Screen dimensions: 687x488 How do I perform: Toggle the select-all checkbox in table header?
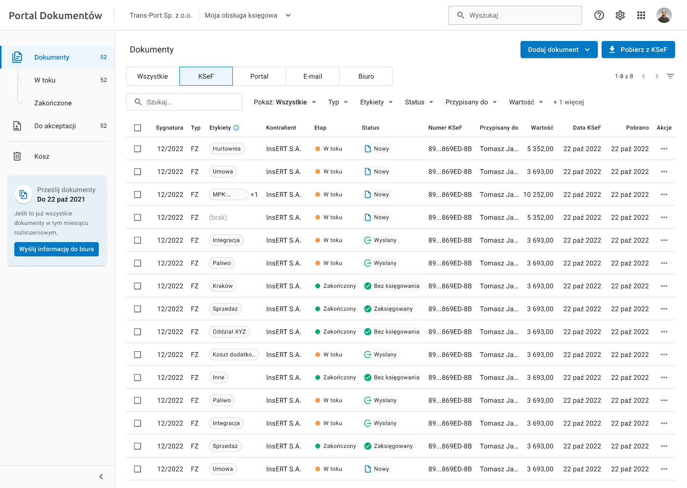pyautogui.click(x=137, y=128)
